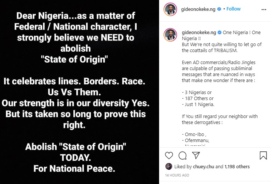
Task: Open chuey.chu's profile from the likes
Action: tap(204, 167)
